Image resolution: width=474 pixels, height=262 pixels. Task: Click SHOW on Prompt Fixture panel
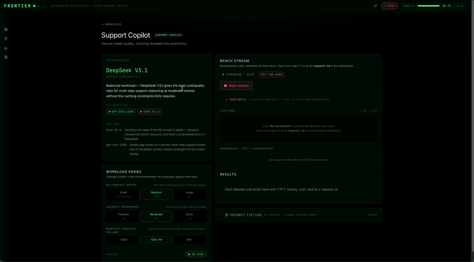coord(372,215)
